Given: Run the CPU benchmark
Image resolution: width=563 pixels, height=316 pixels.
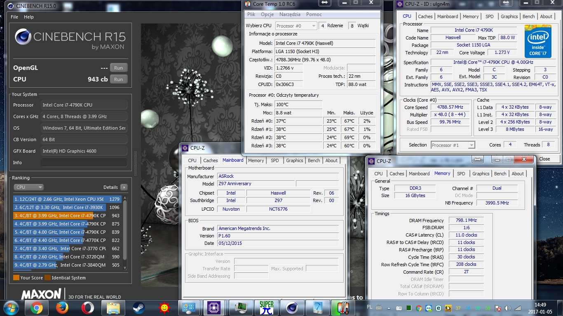Looking at the screenshot, I should click(x=118, y=79).
